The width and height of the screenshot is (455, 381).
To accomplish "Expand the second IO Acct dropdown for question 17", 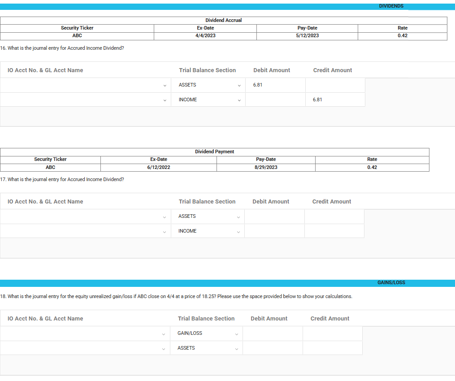I will 165,231.
